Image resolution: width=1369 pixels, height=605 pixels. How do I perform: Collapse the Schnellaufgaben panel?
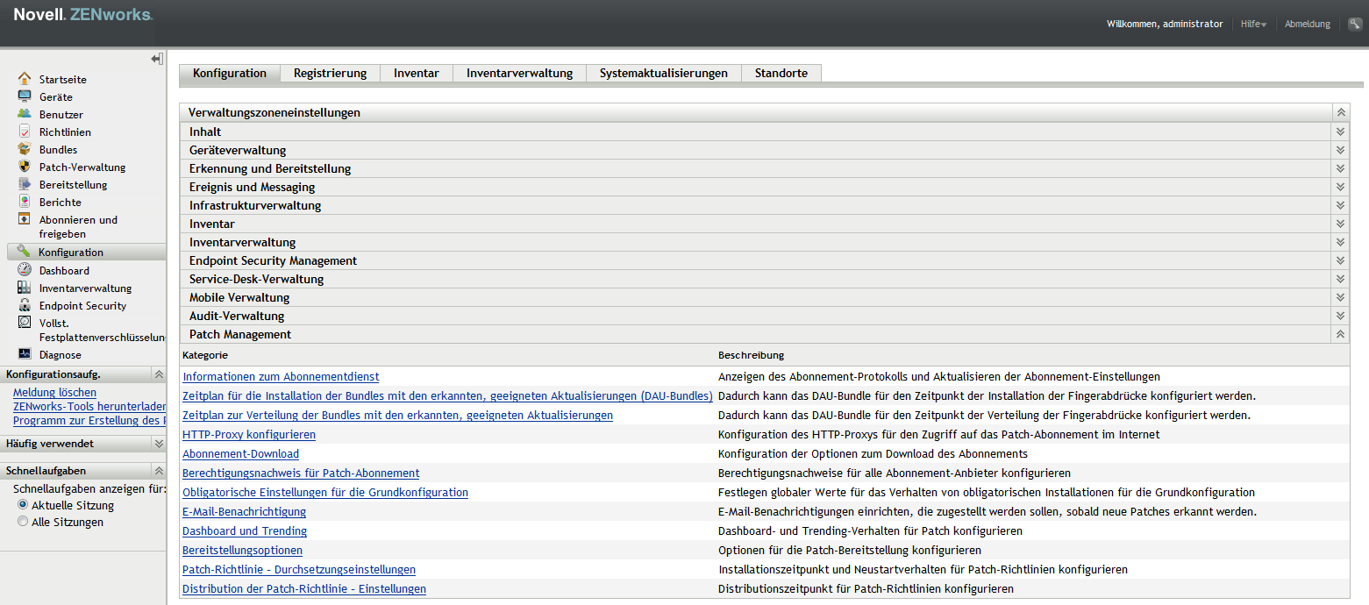(159, 471)
